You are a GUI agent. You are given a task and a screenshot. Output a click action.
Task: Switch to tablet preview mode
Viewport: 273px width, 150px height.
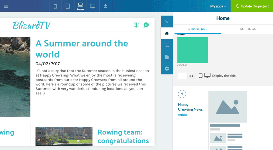pyautogui.click(x=68, y=6)
